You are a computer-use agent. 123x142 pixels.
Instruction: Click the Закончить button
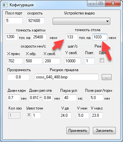pos(104,131)
